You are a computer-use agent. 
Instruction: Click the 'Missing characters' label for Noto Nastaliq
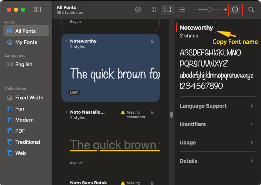tap(136, 115)
